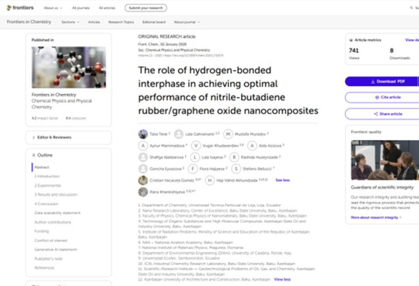Click Rana Khankishiyeva avatar photo
419x286 pixels.
[143, 192]
